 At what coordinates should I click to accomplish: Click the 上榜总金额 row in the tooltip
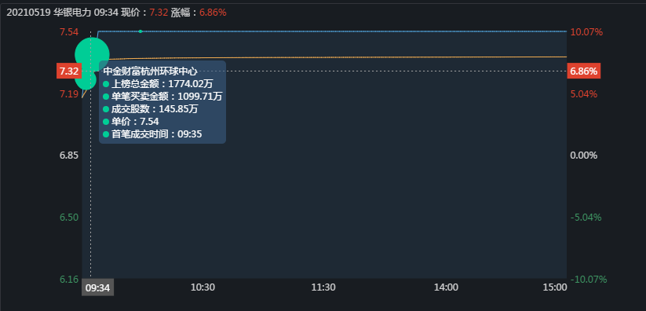(x=158, y=84)
